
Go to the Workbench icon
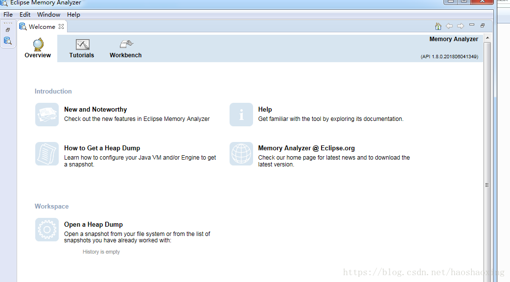click(126, 44)
